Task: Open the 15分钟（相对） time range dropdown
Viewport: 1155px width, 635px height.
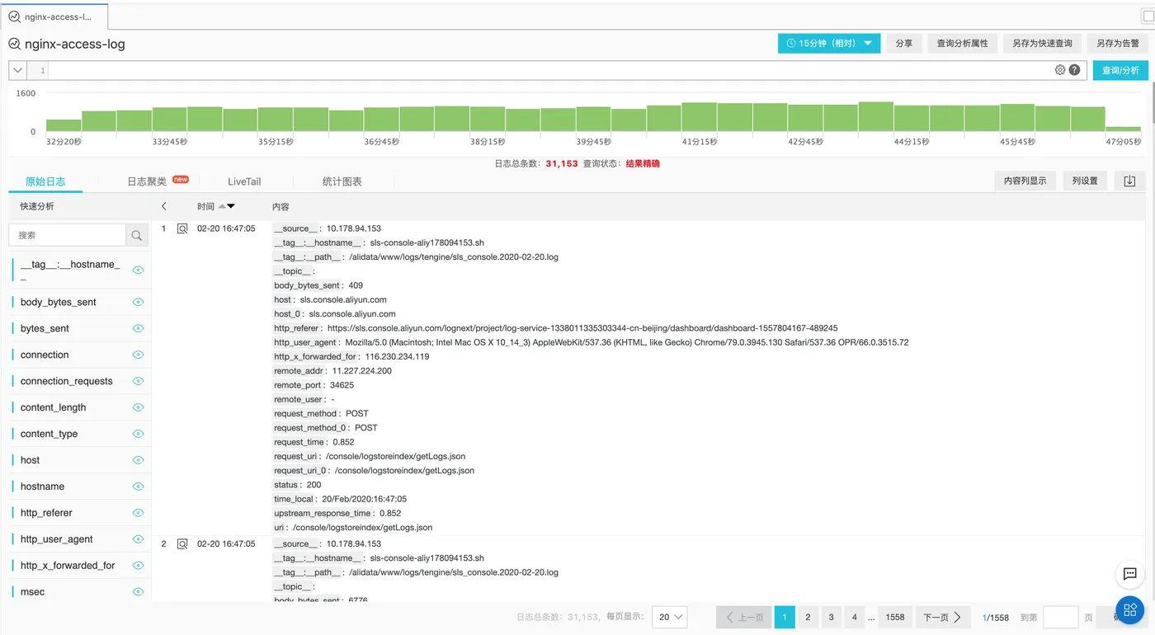Action: [x=829, y=44]
